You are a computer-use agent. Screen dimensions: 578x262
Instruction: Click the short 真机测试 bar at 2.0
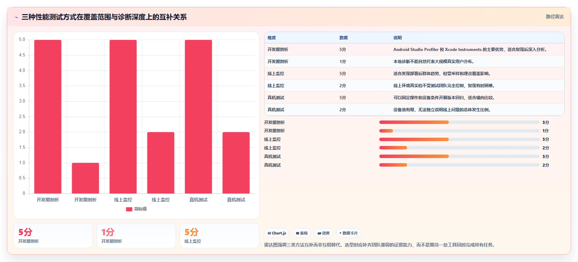[x=236, y=163]
